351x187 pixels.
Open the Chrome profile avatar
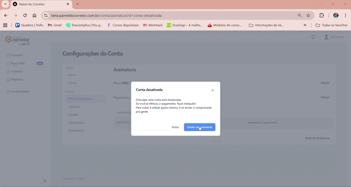pyautogui.click(x=336, y=15)
